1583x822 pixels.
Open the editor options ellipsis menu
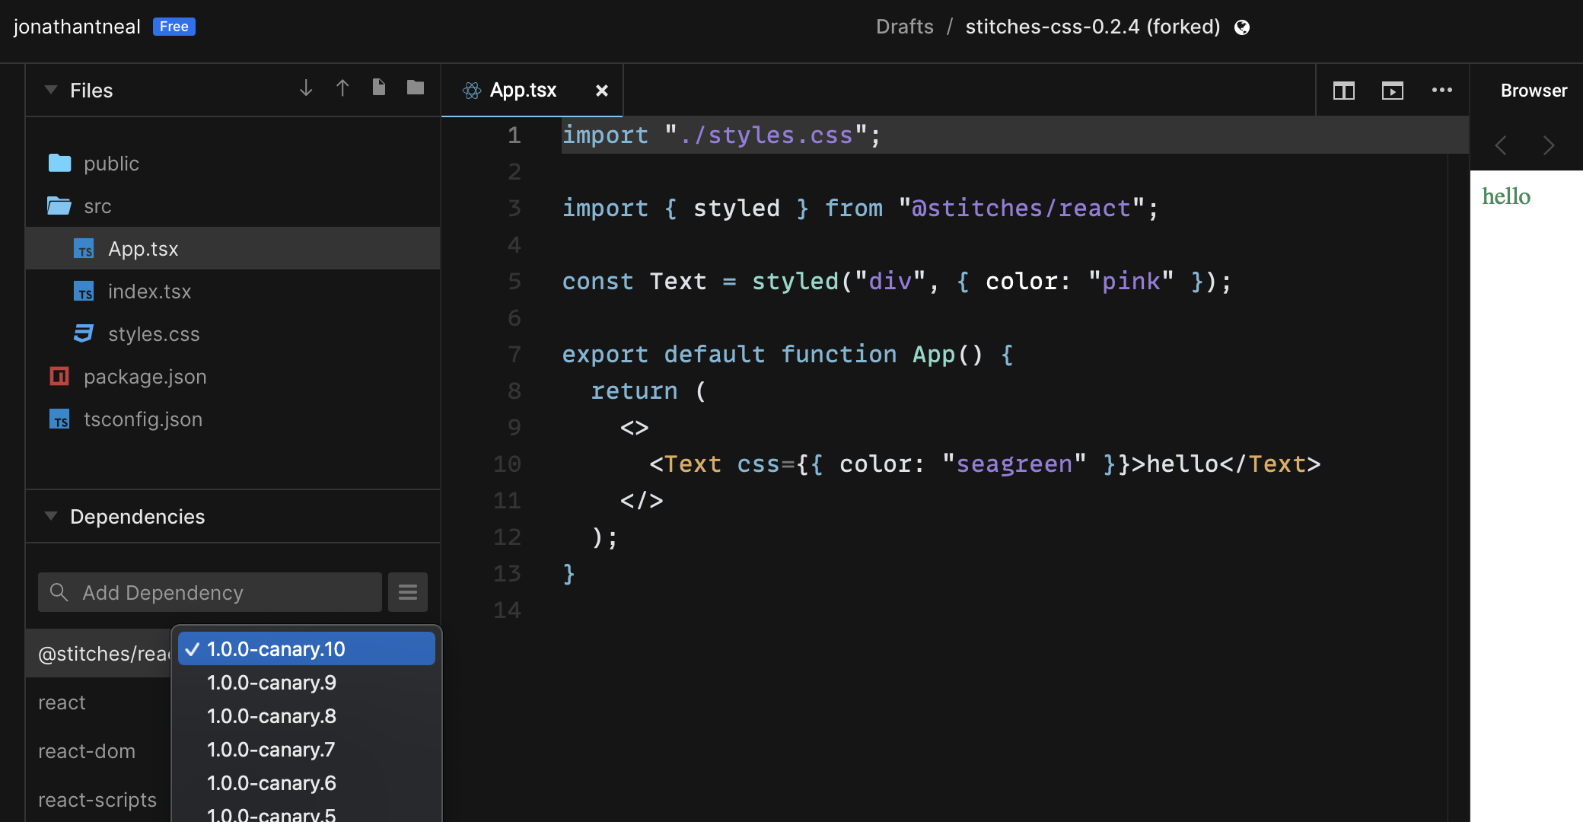(1441, 91)
